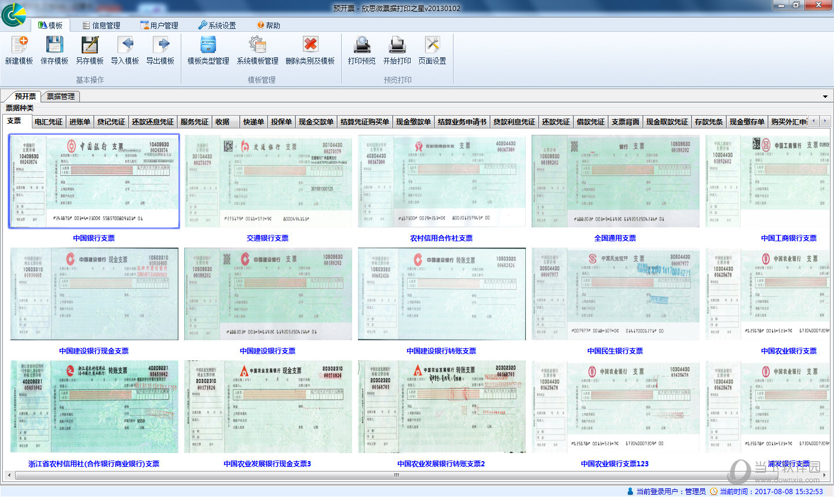
Task: Select the 农村信用合作社支票 template thumbnail
Action: click(x=442, y=181)
